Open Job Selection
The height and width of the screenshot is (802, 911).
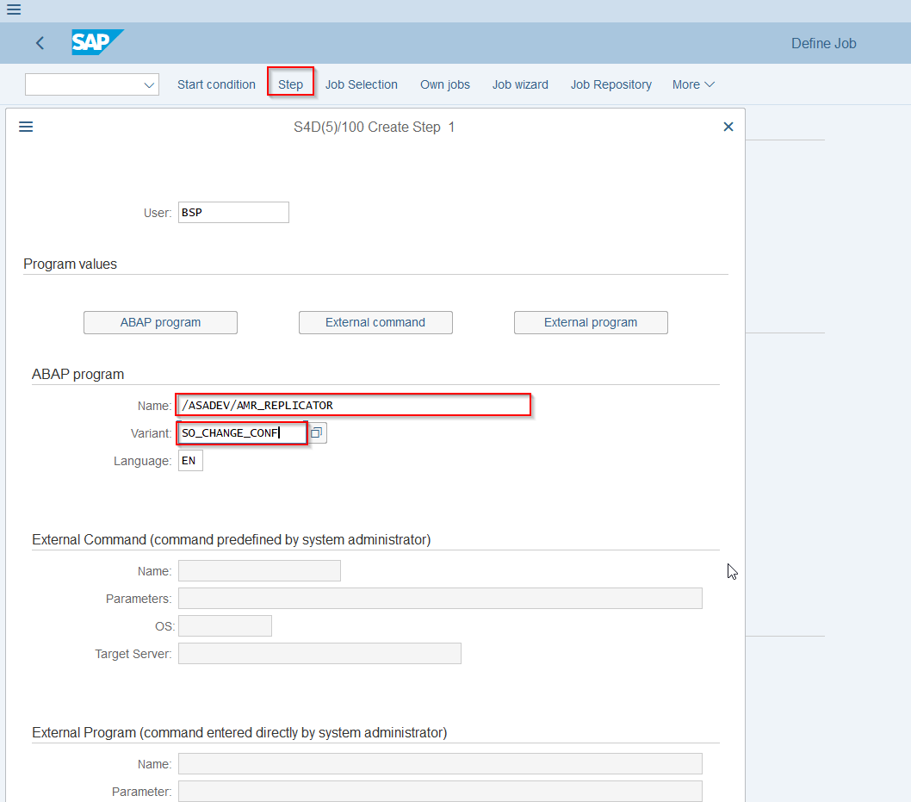click(362, 84)
